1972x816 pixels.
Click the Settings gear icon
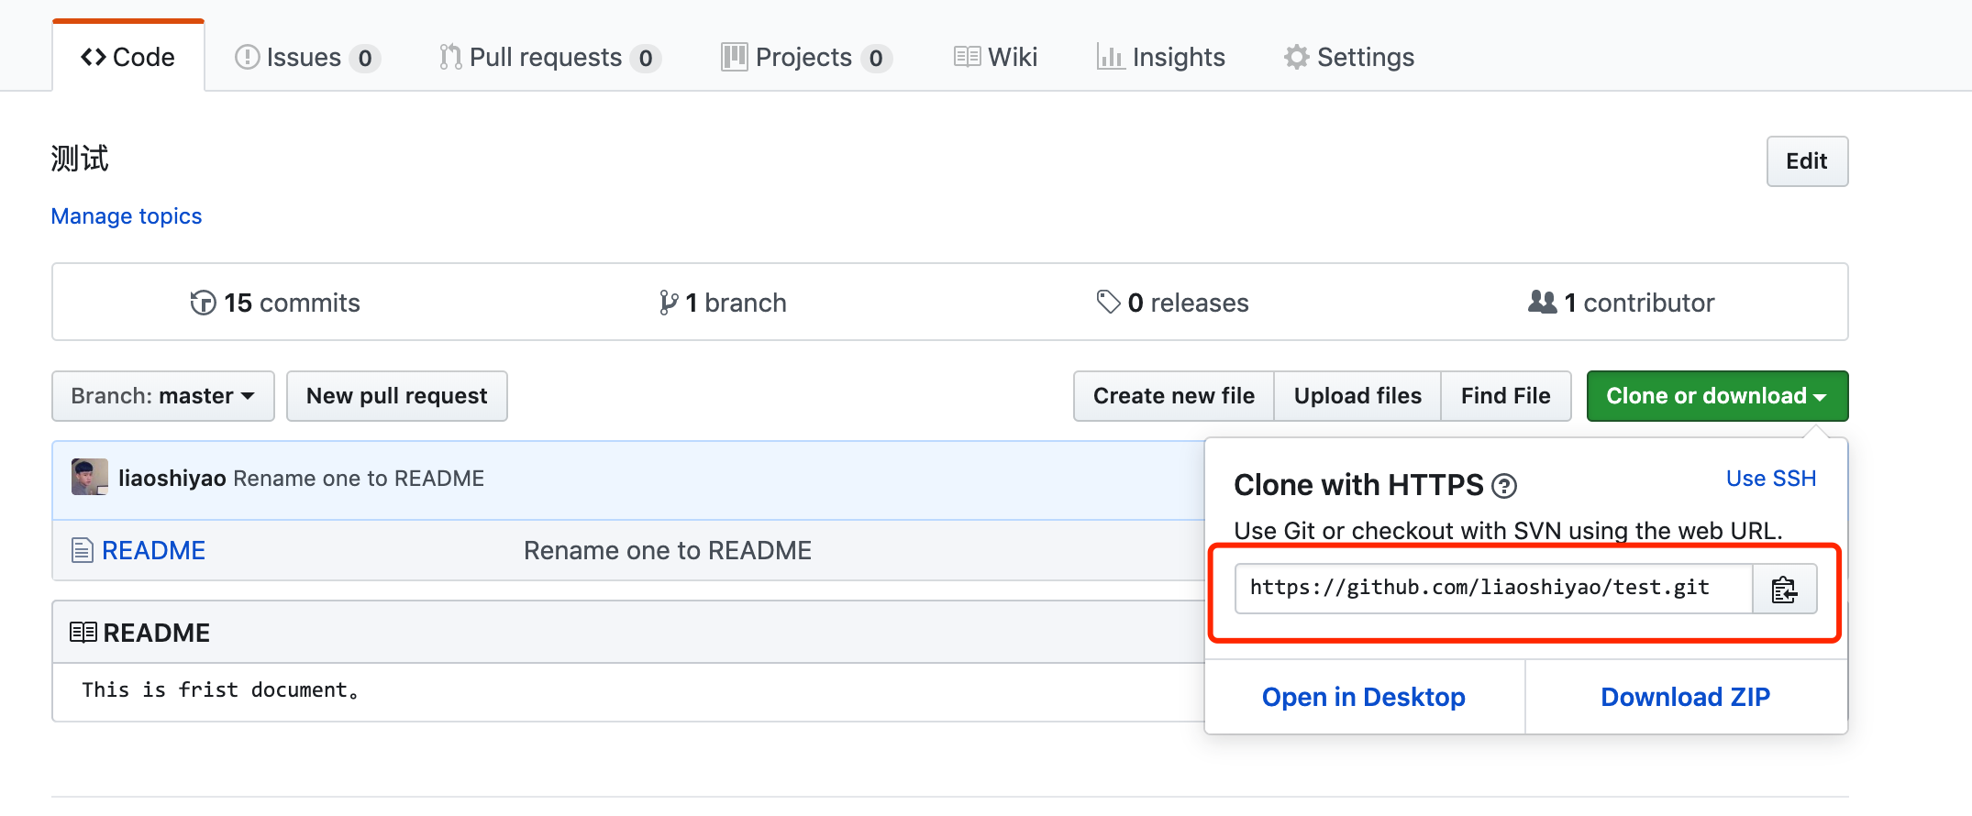tap(1296, 57)
